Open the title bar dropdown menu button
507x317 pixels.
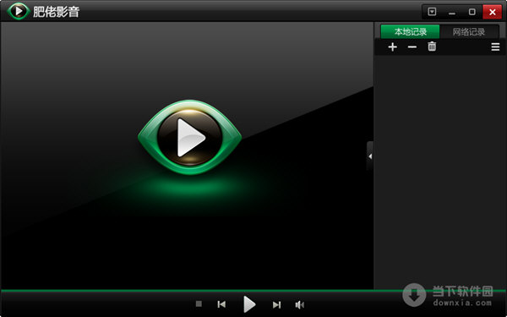[x=432, y=12]
